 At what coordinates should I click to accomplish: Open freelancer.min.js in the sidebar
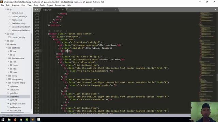[18, 23]
